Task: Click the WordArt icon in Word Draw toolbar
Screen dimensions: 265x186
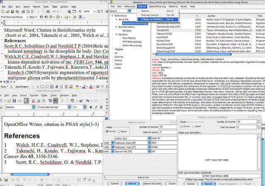Action: 57,87
